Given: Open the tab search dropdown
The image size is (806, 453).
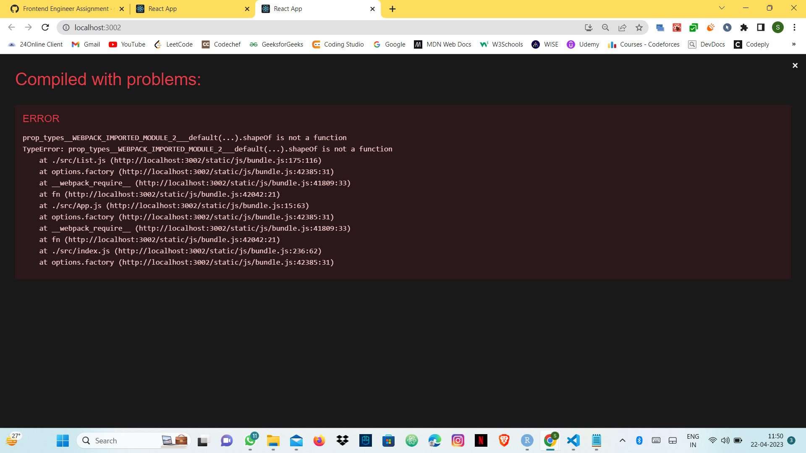Looking at the screenshot, I should point(721,8).
